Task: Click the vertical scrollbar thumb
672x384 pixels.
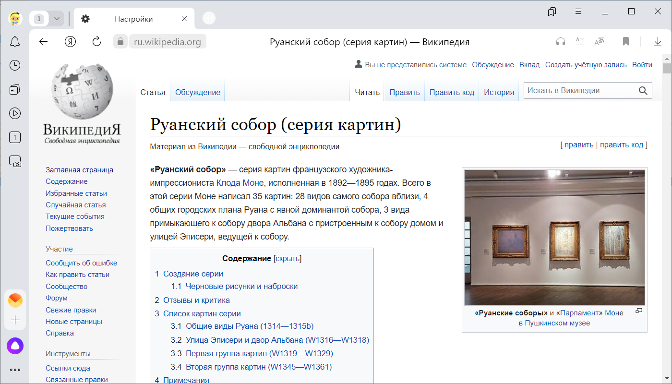Action: click(x=667, y=68)
